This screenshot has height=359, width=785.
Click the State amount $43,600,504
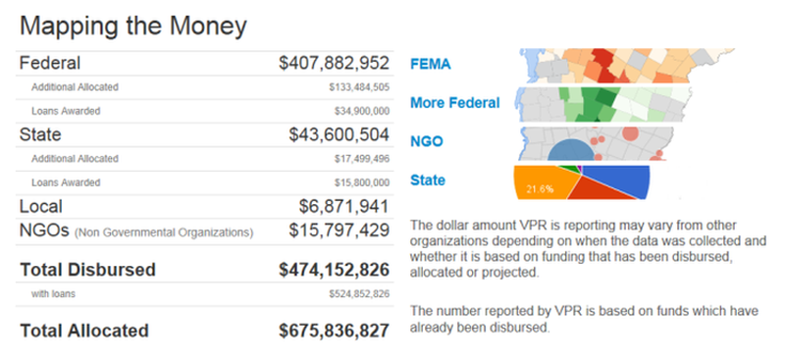tap(339, 134)
